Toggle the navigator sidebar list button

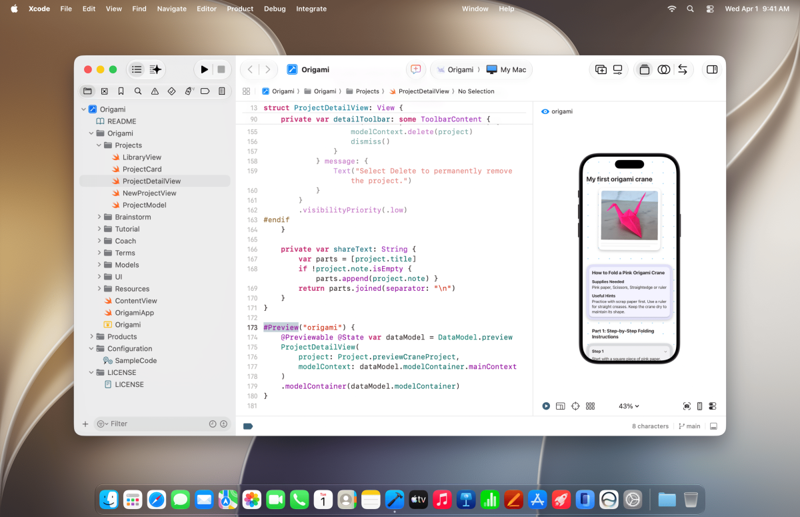tap(137, 69)
